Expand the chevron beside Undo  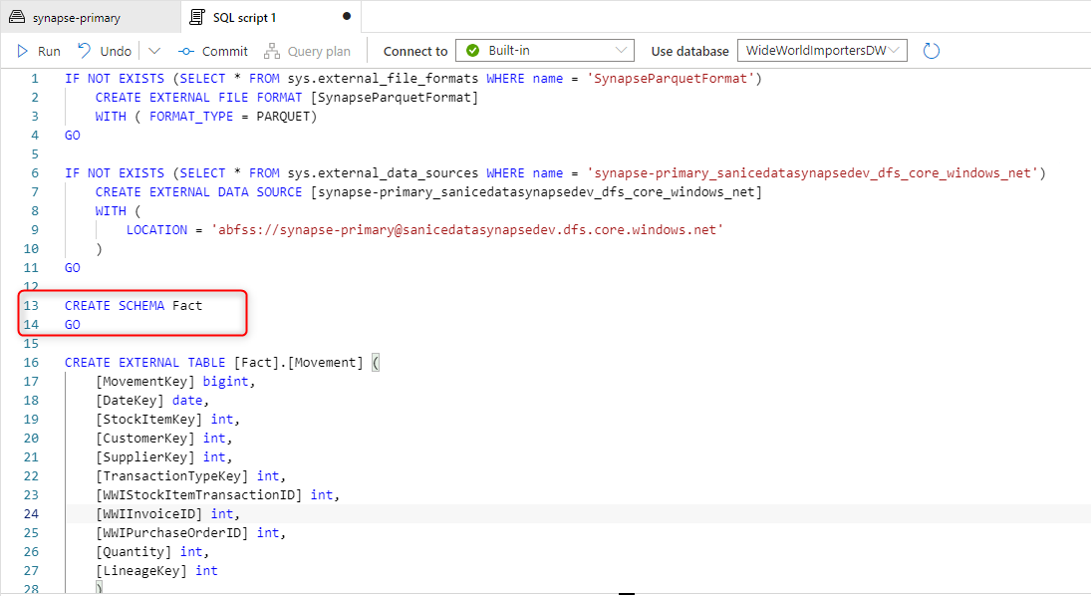(154, 51)
